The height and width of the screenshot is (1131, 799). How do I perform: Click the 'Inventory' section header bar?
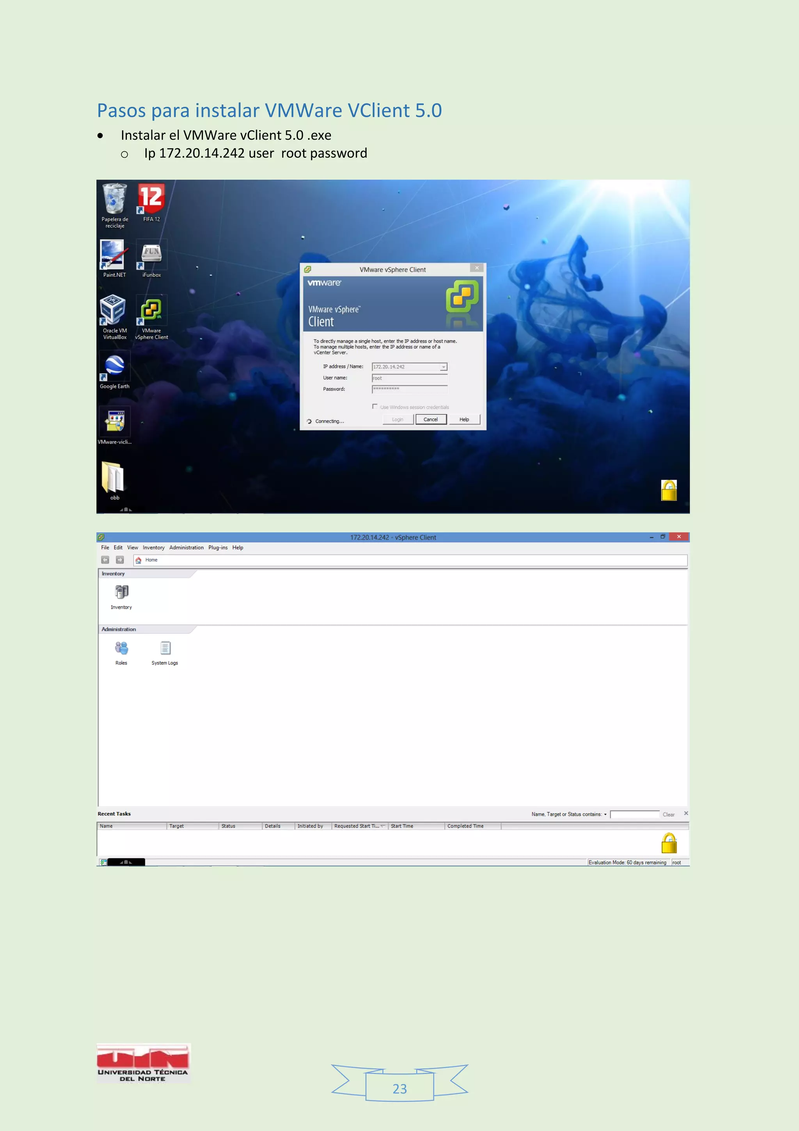tap(147, 573)
